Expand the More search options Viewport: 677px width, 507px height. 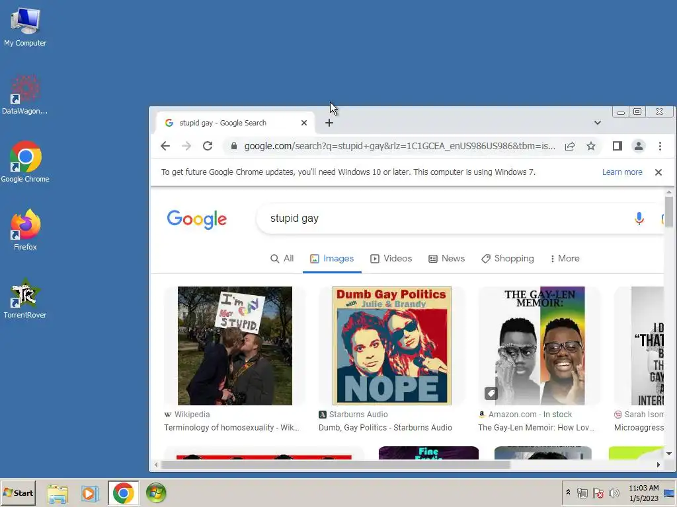565,259
